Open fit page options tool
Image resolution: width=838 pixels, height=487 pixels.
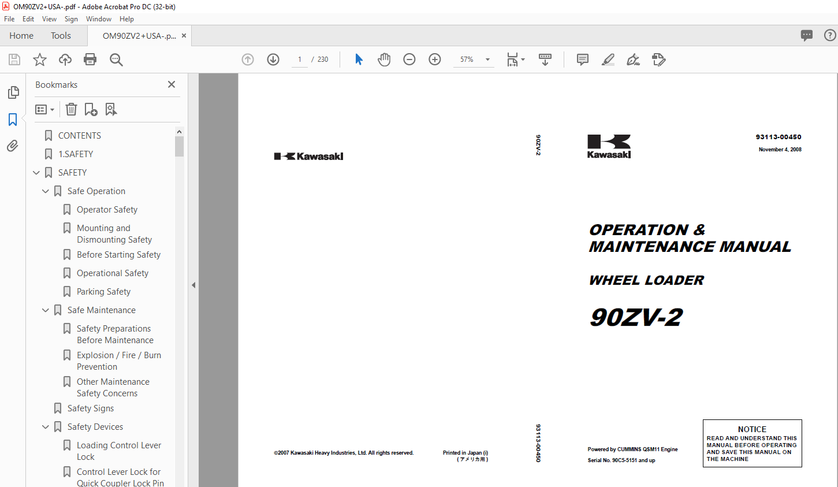(516, 60)
